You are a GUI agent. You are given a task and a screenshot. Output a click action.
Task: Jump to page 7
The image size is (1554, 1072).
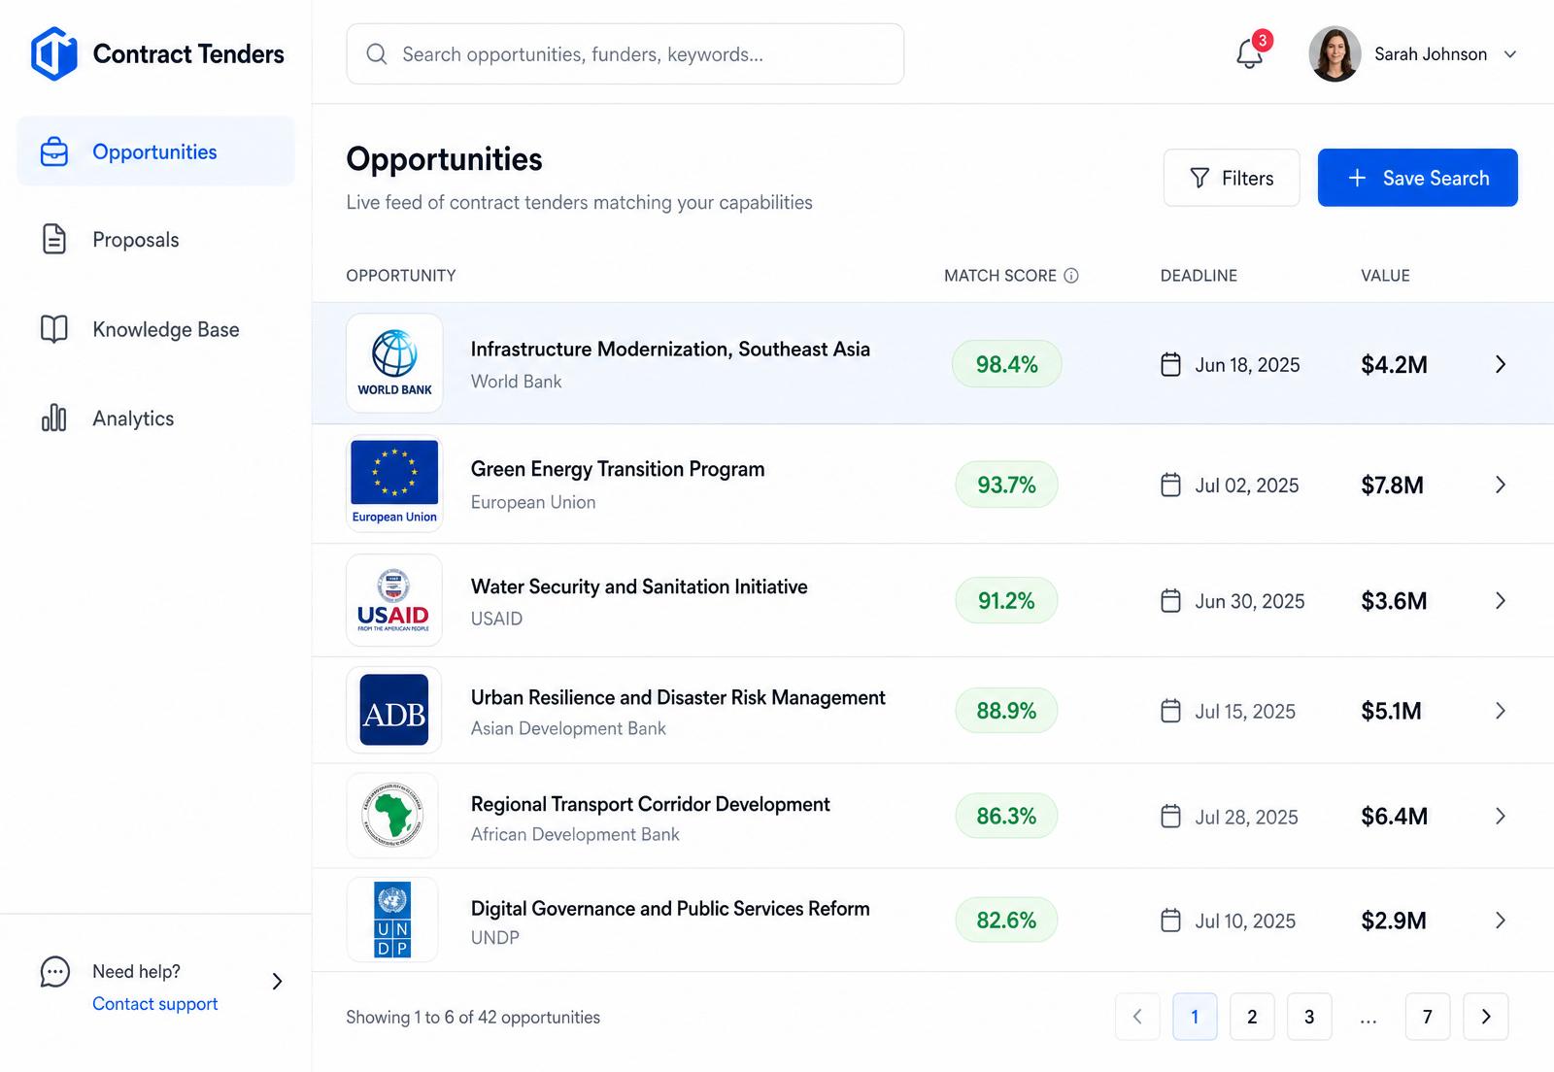pyautogui.click(x=1428, y=1017)
